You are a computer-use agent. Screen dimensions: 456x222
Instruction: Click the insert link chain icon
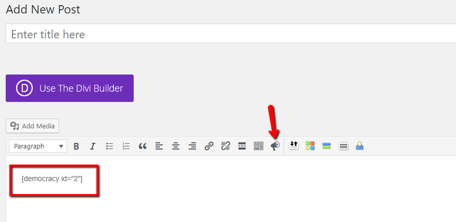tap(209, 146)
